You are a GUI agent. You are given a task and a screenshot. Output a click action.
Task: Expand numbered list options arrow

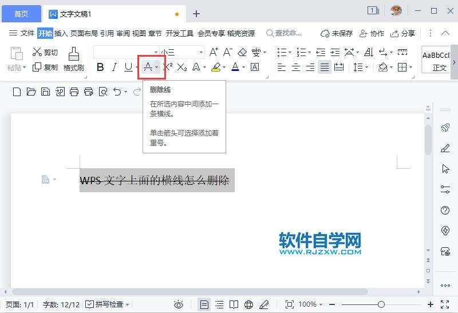point(309,53)
